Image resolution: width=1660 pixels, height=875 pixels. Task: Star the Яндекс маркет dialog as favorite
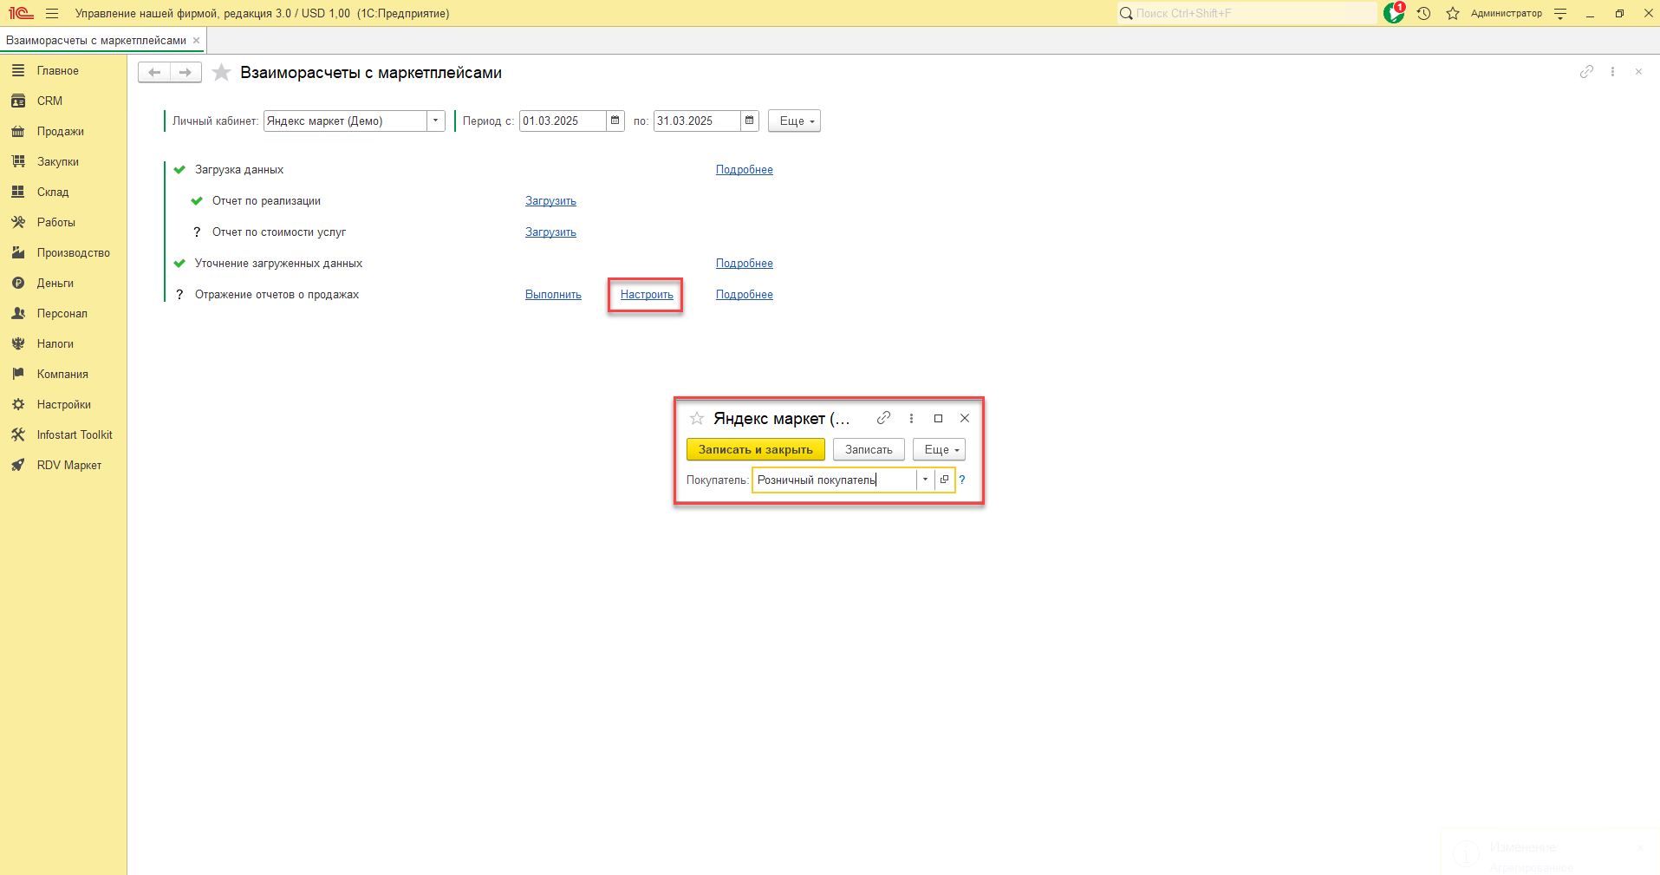(697, 418)
